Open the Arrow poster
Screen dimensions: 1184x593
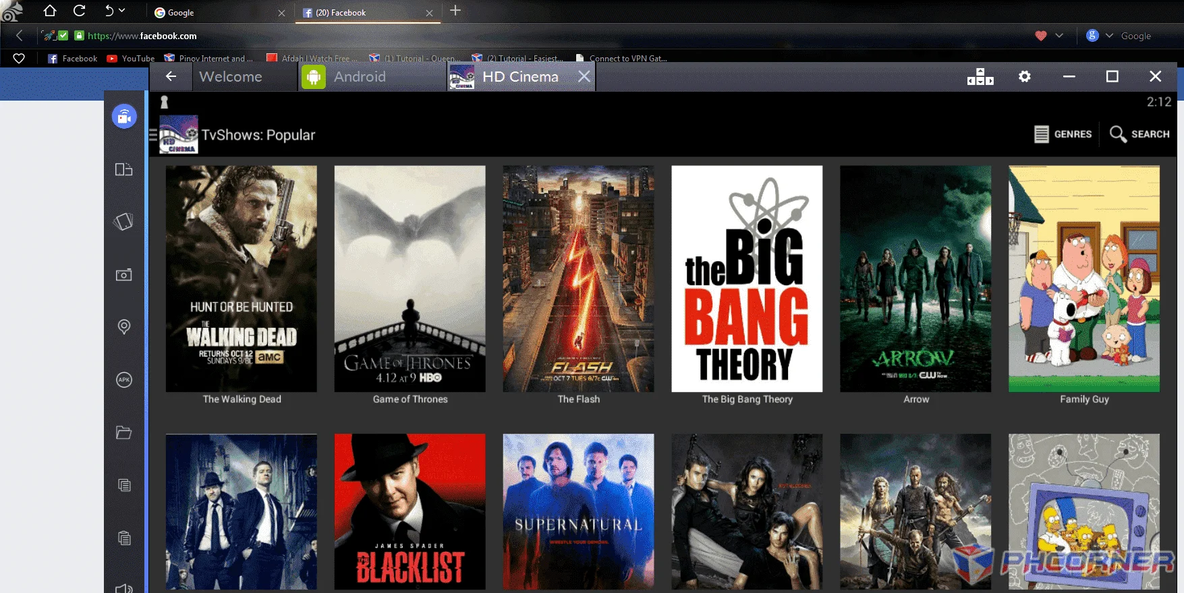[915, 279]
